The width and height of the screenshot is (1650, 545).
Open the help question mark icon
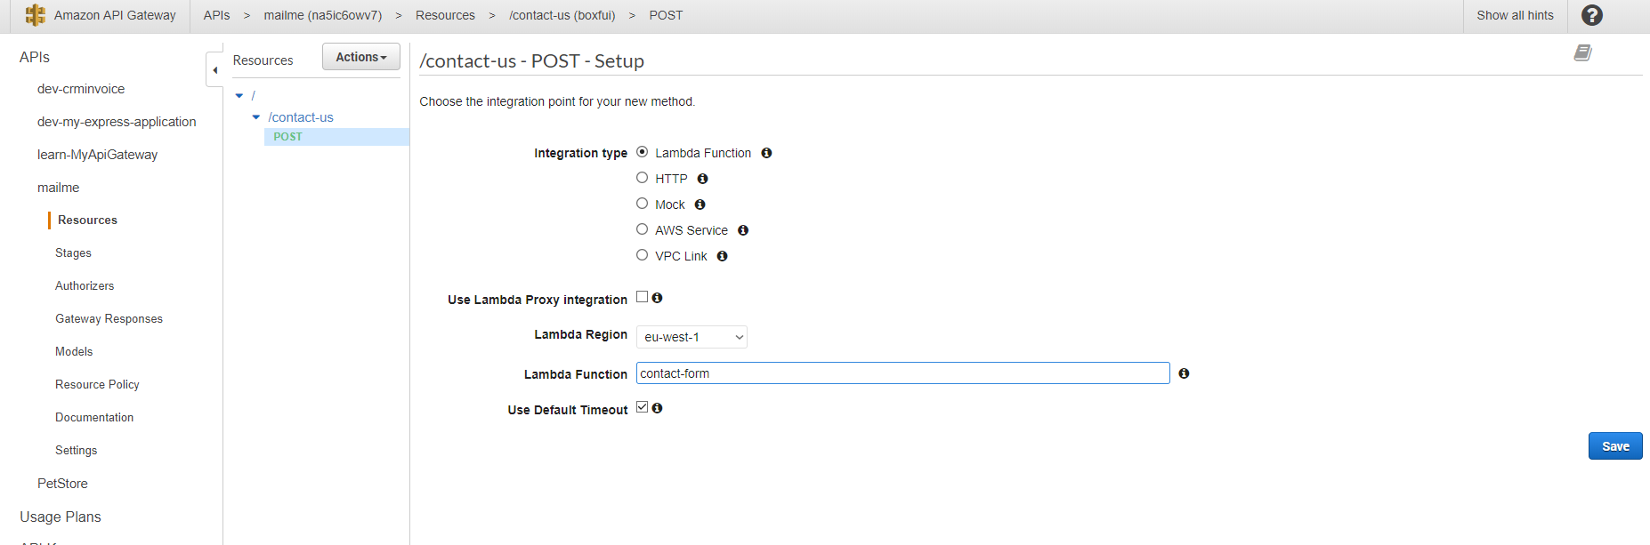click(x=1592, y=15)
